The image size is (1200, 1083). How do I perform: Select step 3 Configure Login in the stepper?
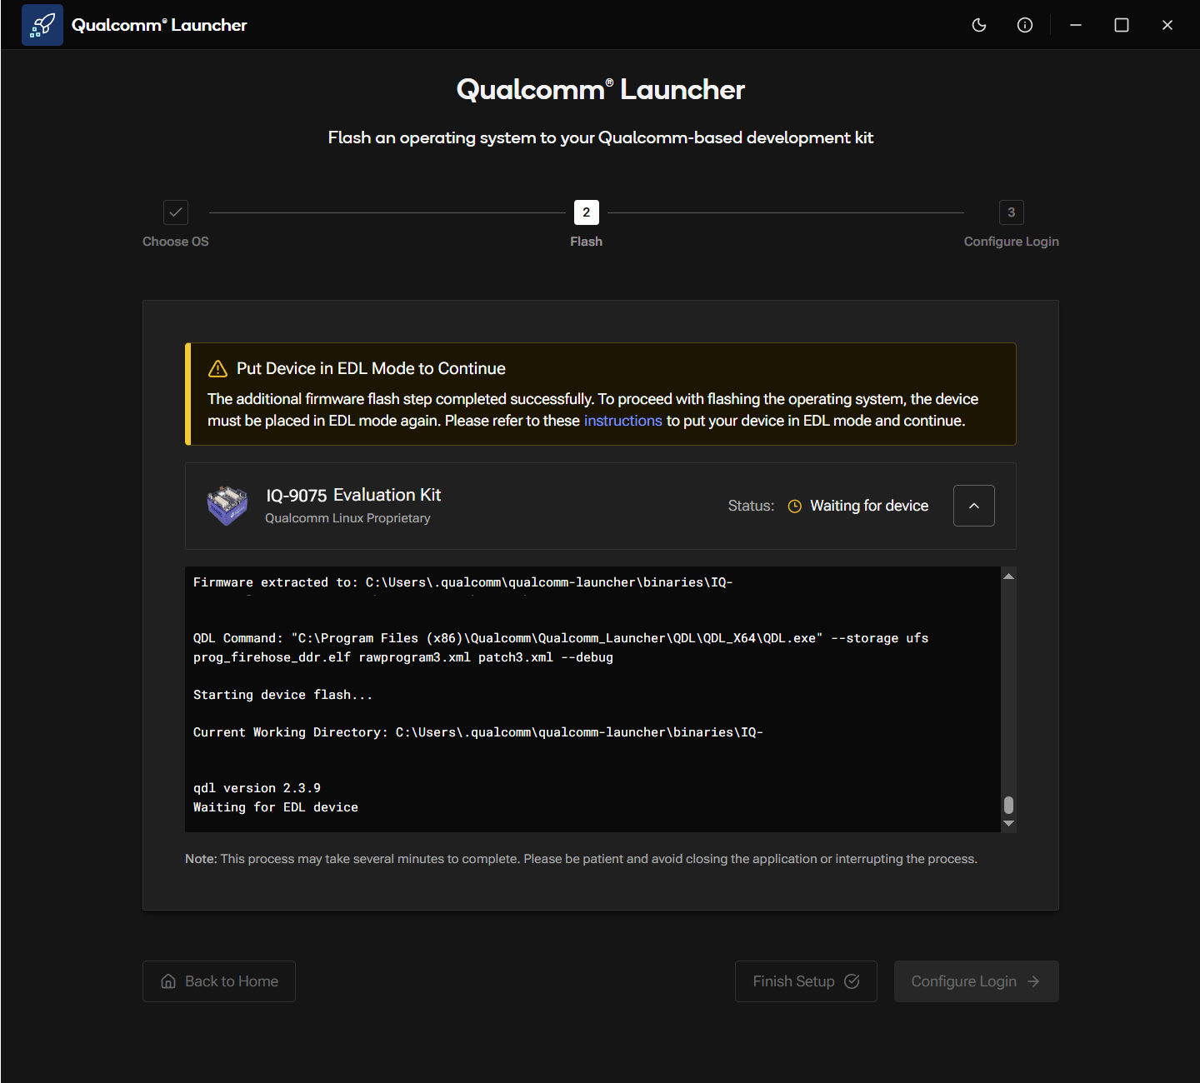(1012, 212)
